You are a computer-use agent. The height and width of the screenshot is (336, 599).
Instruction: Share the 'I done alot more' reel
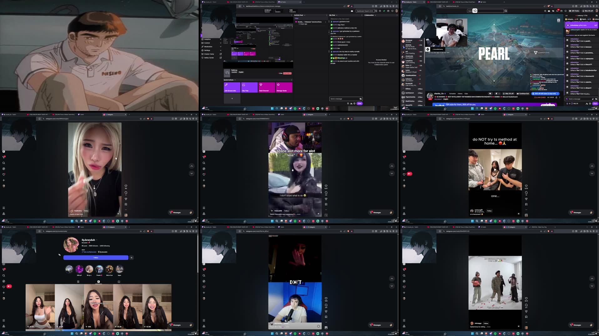click(x=326, y=199)
